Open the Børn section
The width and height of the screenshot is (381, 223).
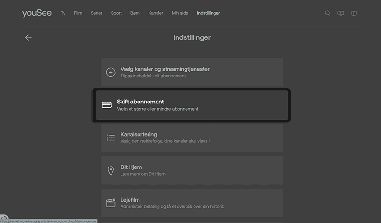[x=135, y=13]
